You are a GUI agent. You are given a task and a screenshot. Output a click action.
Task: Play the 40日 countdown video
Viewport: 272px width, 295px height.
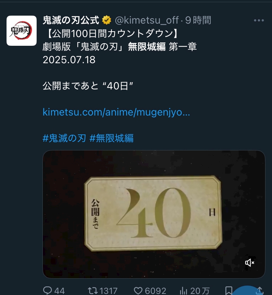154,214
